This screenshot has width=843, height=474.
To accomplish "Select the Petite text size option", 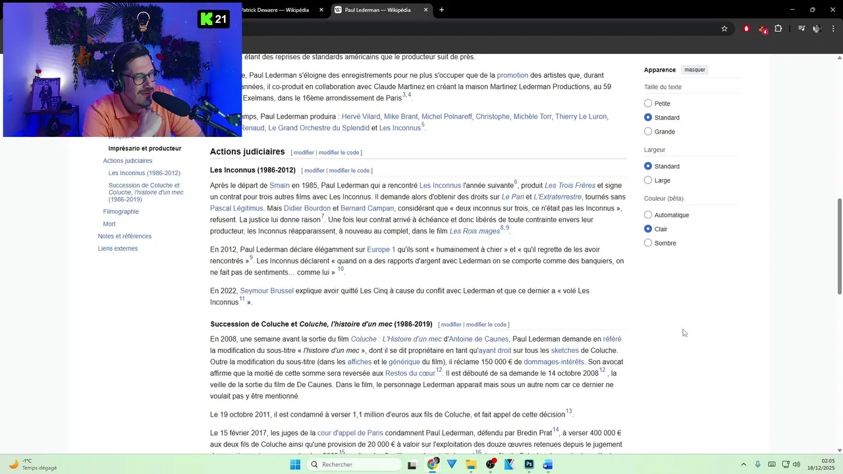I will pyautogui.click(x=648, y=103).
